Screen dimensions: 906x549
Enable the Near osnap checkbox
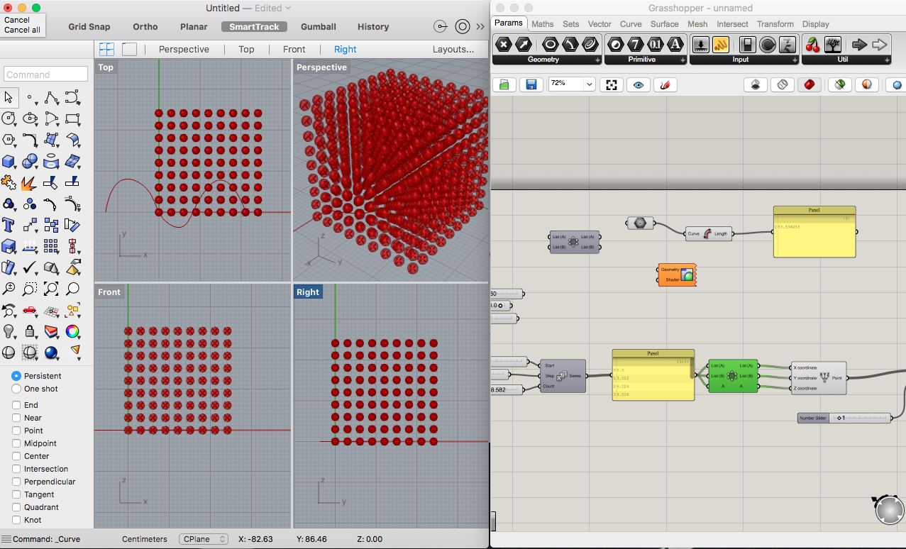point(16,418)
